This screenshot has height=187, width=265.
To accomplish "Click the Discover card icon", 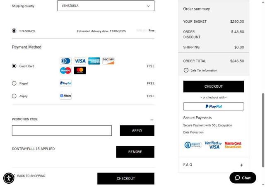I will (x=108, y=61).
